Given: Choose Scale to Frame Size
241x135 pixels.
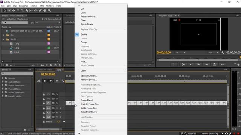Looking at the screenshot, I should pos(90,104).
